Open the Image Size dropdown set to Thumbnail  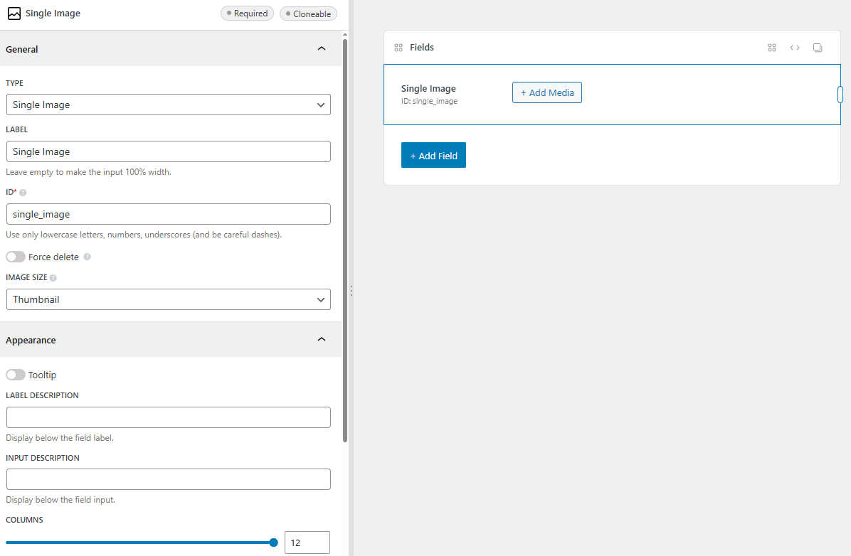[x=168, y=299]
